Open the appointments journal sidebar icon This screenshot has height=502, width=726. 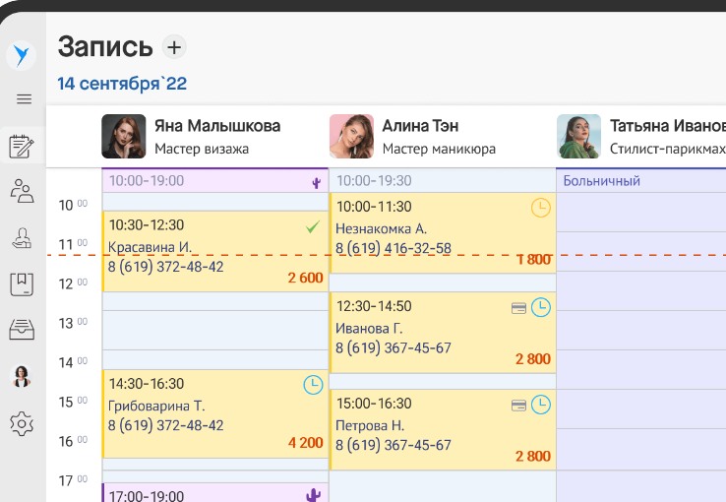point(22,147)
